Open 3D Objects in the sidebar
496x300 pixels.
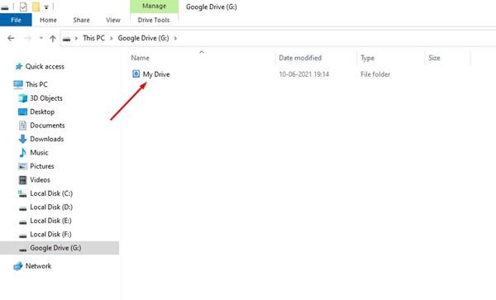(x=46, y=98)
